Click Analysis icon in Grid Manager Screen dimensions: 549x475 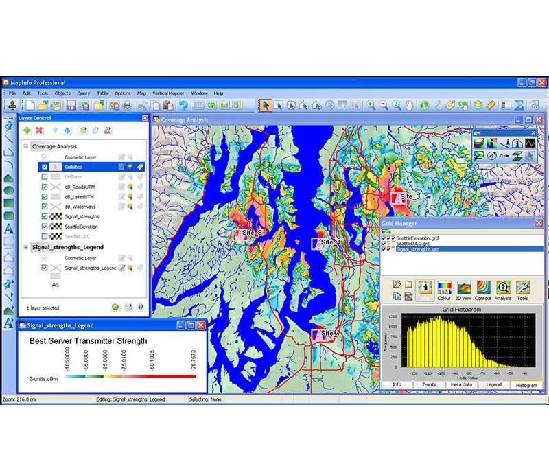[x=503, y=291]
